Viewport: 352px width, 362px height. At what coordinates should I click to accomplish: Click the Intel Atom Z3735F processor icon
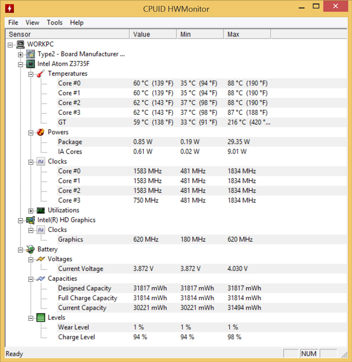[x=30, y=64]
